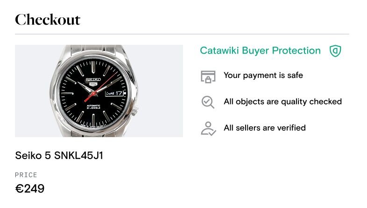Click the quality checked magnifier icon
This screenshot has height=208, width=367.
[208, 102]
